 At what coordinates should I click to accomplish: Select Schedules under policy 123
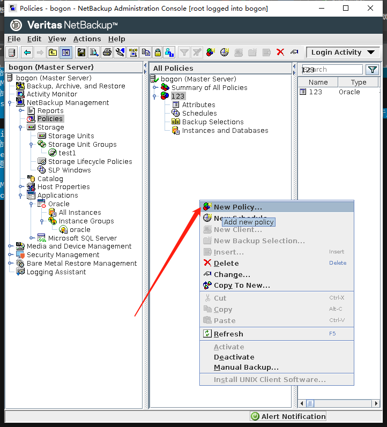point(199,113)
